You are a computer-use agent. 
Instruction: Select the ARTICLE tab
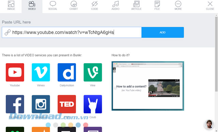136,6
